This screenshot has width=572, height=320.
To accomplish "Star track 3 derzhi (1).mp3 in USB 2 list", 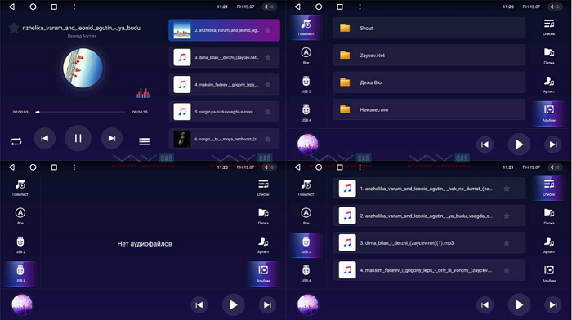I will [x=507, y=242].
